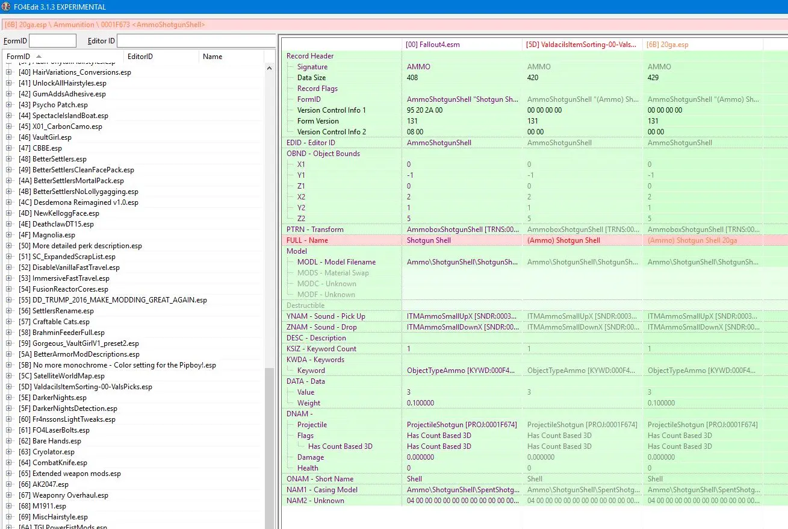The height and width of the screenshot is (529, 788).
Task: Click the Data Size value 429
Action: tap(653, 78)
